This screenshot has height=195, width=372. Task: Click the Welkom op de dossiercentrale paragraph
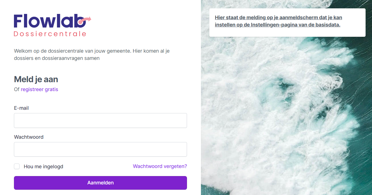tap(92, 55)
